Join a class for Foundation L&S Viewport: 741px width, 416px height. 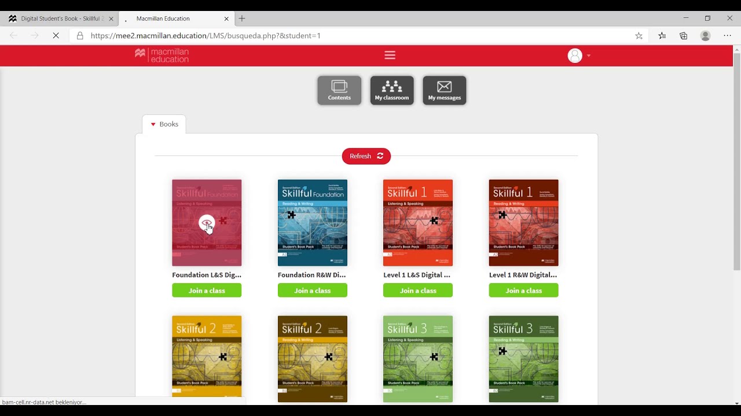207,291
